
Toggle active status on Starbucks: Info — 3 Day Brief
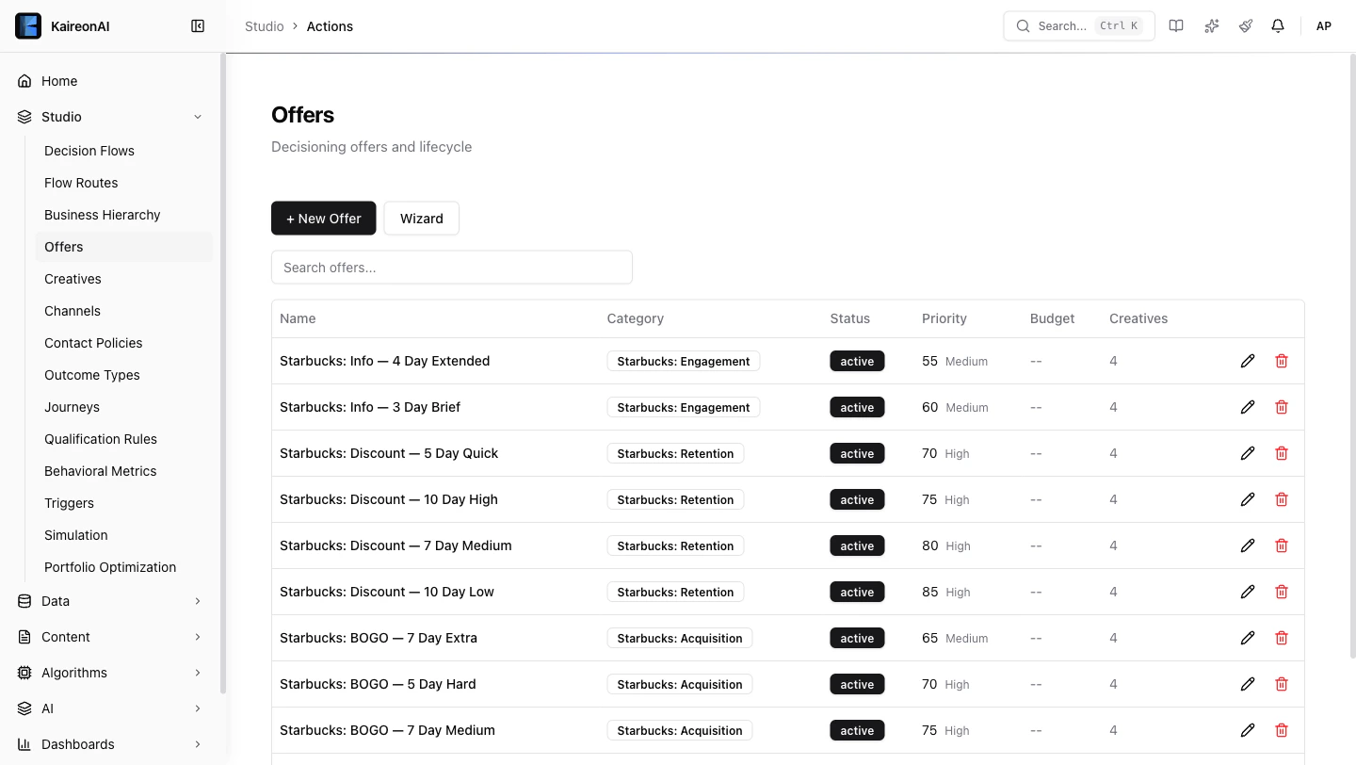[x=857, y=407]
